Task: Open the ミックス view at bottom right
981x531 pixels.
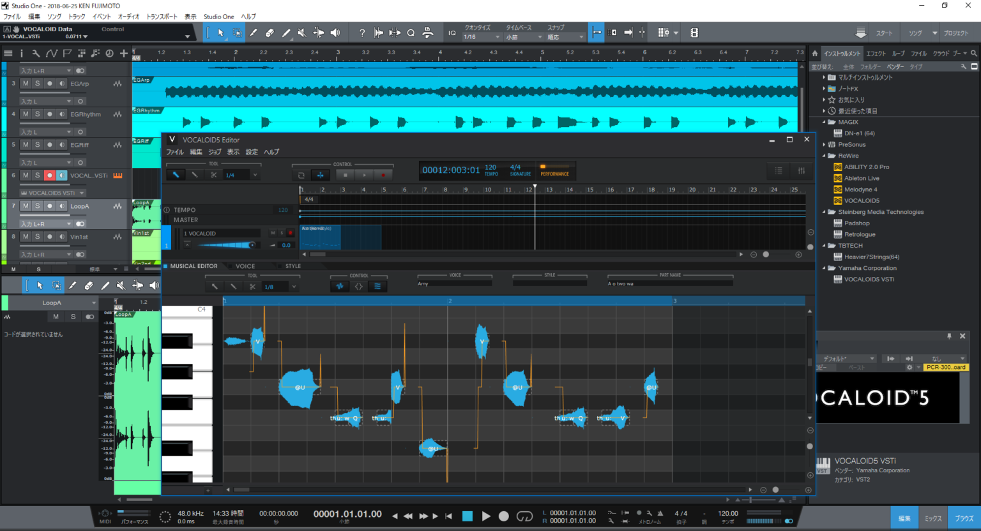Action: point(933,518)
